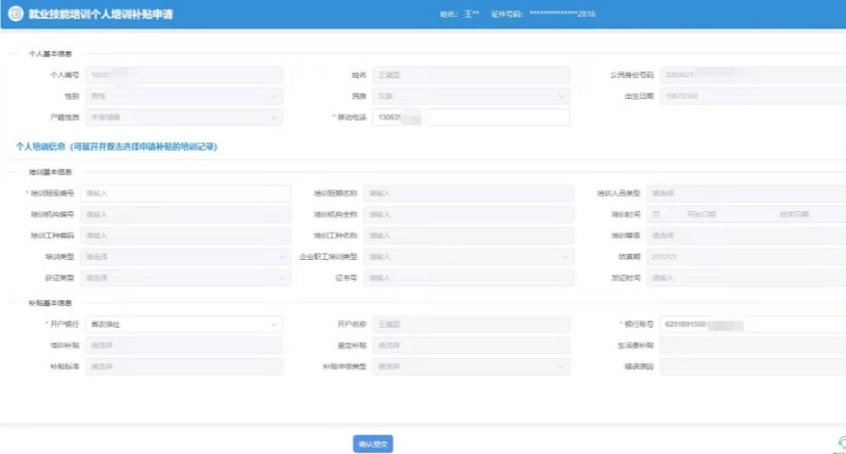Screen dimensions: 846x454
Task: Click the 培训人员类型 select field
Action: coord(746,193)
